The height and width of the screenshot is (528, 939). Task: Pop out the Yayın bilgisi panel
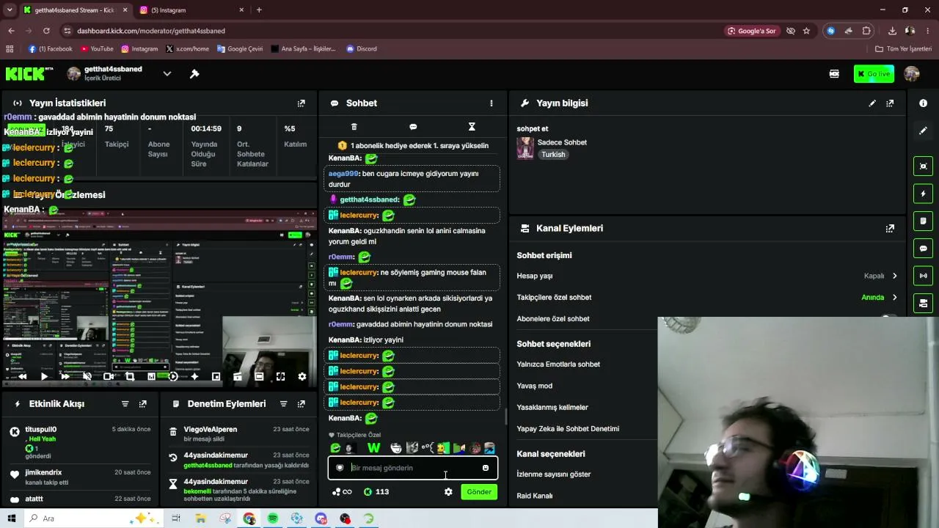coord(890,103)
